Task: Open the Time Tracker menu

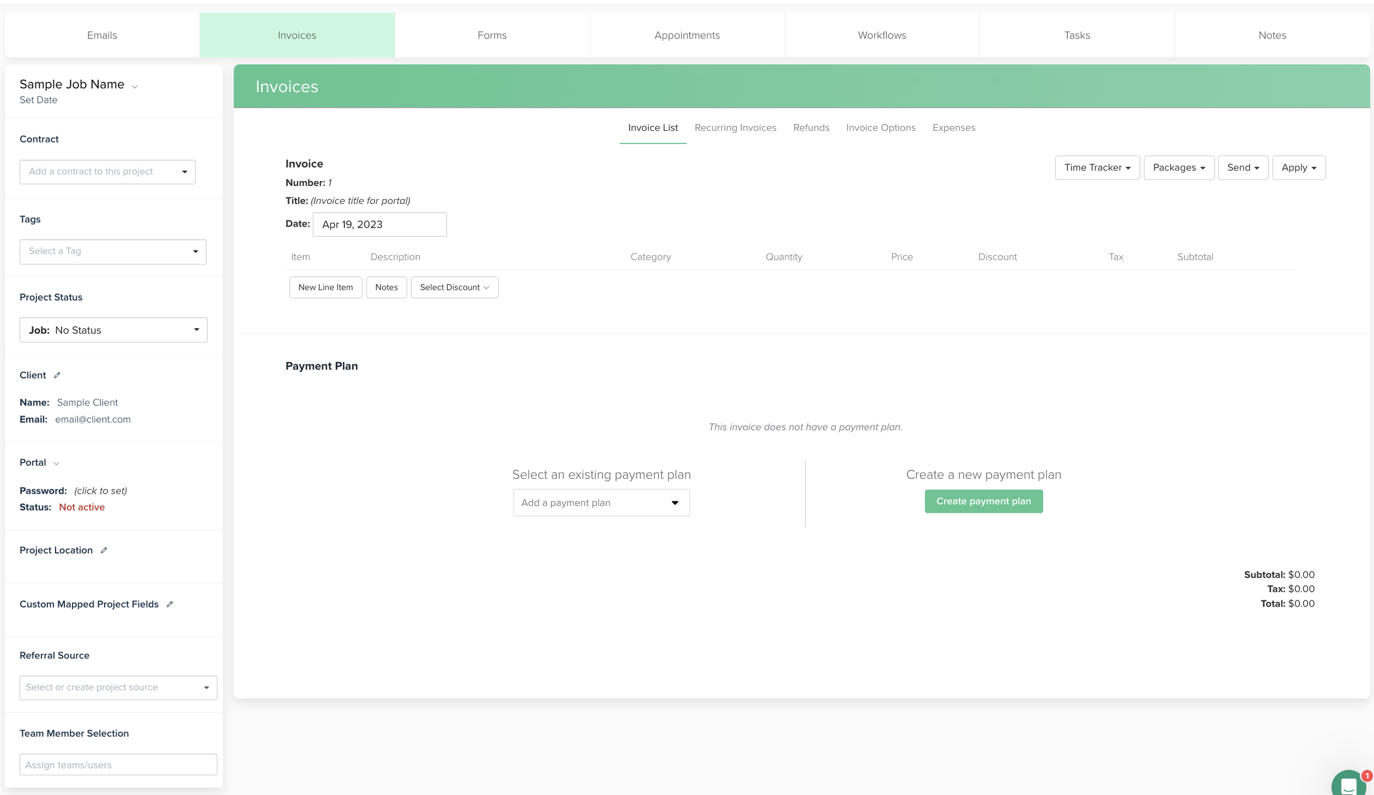Action: tap(1096, 168)
